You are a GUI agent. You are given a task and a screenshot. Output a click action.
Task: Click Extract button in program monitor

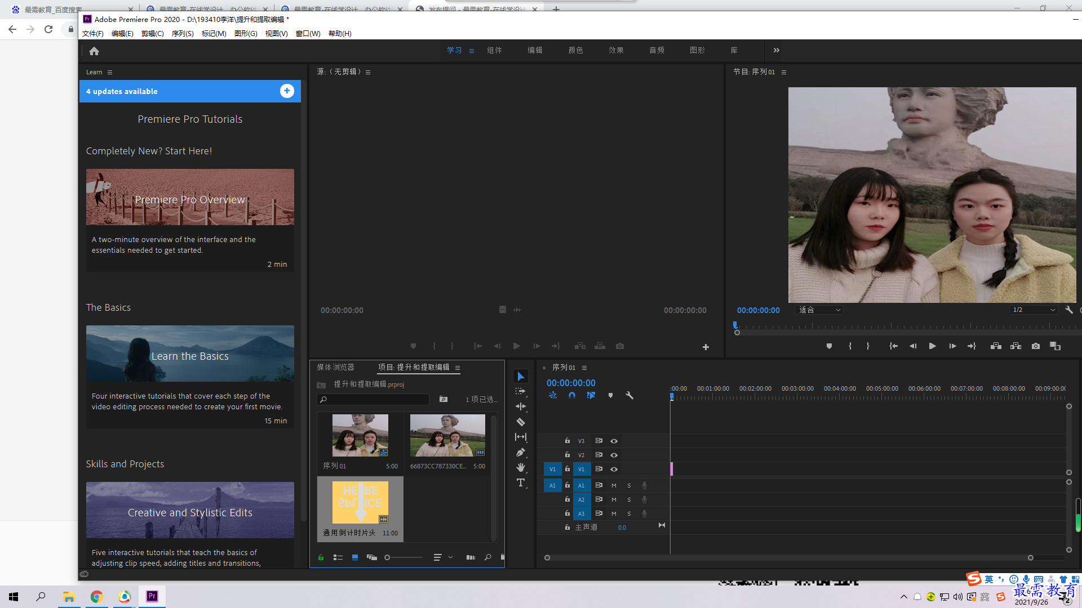click(x=1016, y=346)
